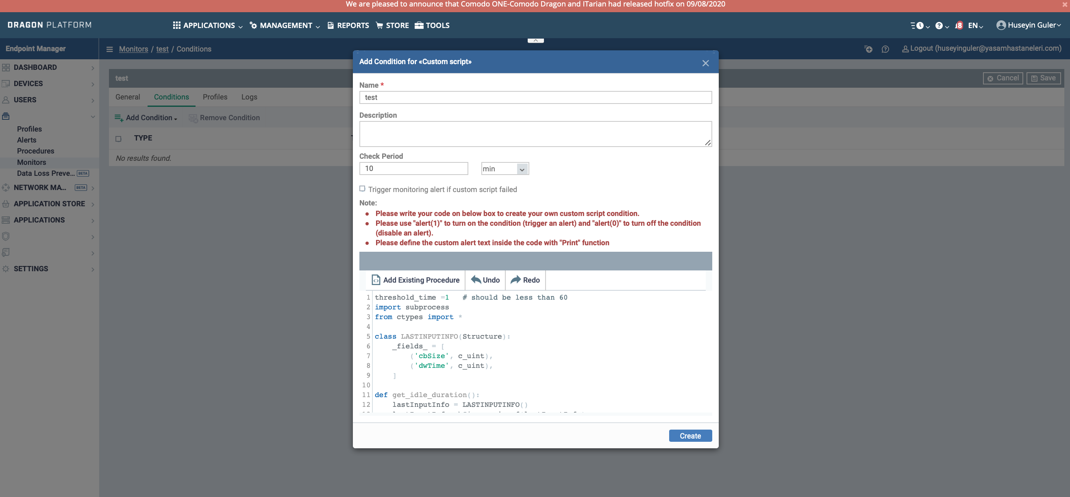Click the shield security sidebar icon
Viewport: 1070px width, 497px height.
6,236
